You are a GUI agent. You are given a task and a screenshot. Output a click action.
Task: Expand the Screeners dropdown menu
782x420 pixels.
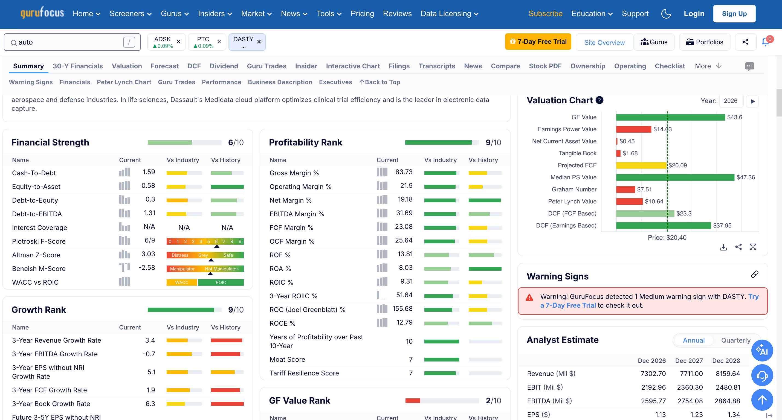(x=131, y=14)
